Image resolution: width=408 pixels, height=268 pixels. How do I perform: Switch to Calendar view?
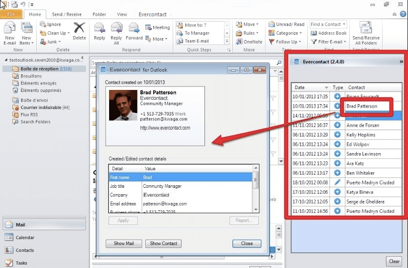20,237
